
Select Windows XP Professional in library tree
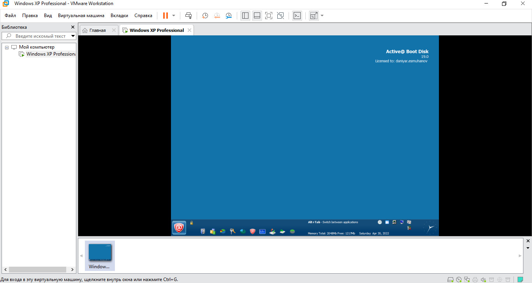(51, 54)
